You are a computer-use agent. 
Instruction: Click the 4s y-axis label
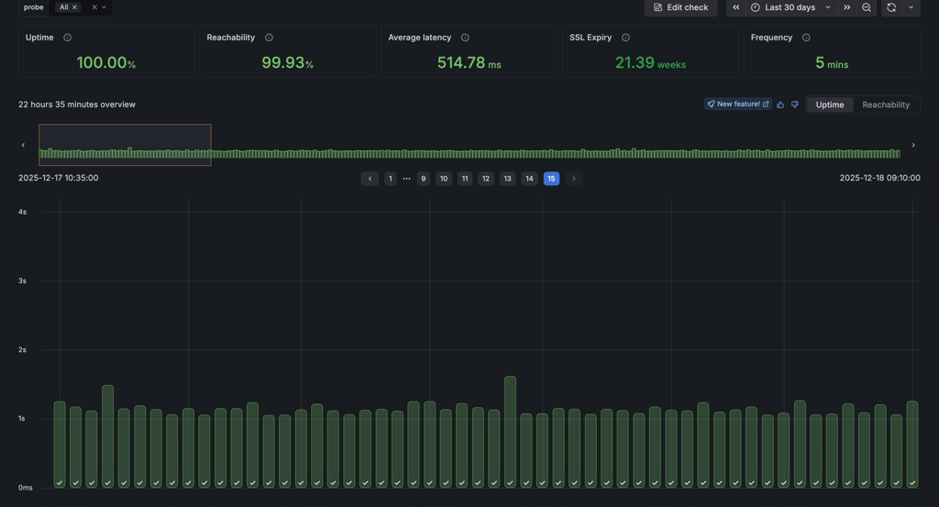pyautogui.click(x=22, y=212)
